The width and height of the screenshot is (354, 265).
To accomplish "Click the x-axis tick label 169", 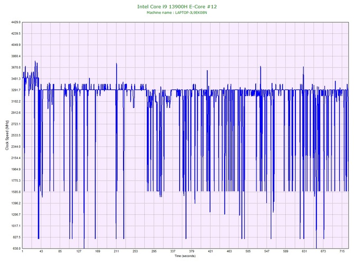I will pos(98,251).
